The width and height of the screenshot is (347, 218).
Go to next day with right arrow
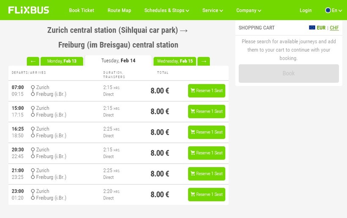[204, 61]
